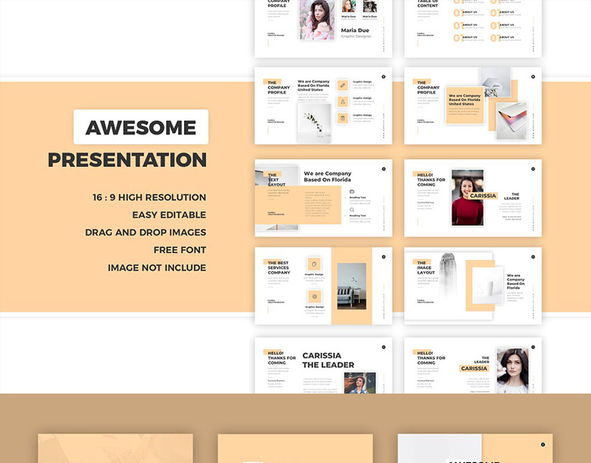The width and height of the screenshot is (591, 463).
Task: Click the upper icon tile in the Best Services slide
Action: [314, 264]
